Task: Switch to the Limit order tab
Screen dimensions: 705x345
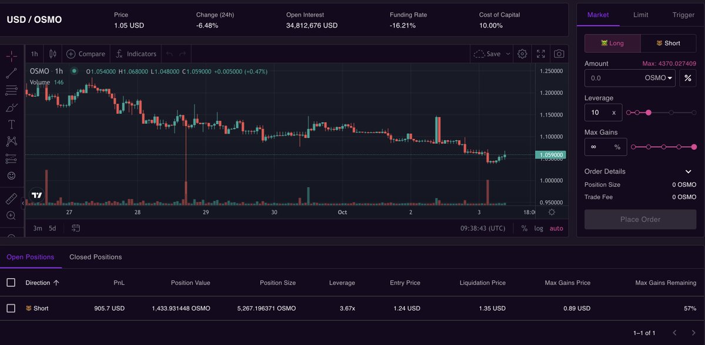Action: point(640,15)
